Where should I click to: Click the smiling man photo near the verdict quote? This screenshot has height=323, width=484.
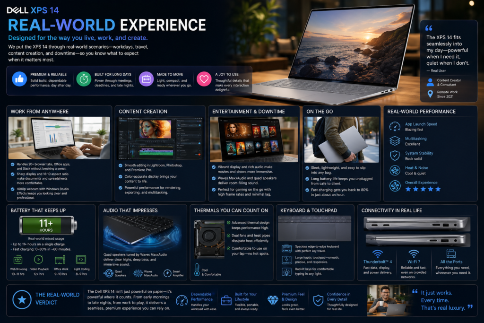click(388, 300)
